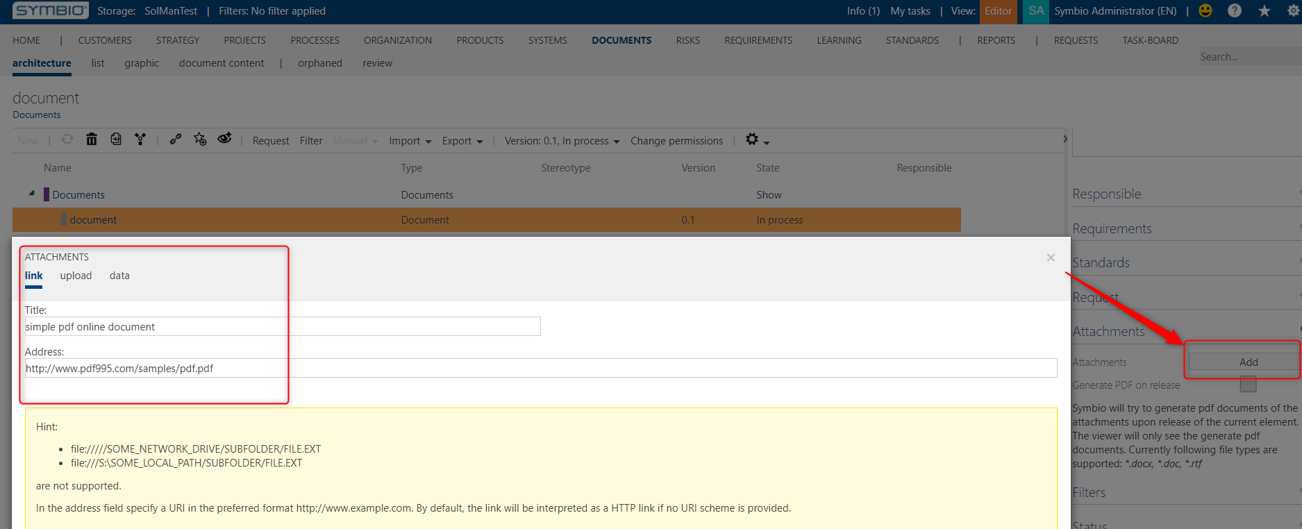Click the document copy icon in toolbar
This screenshot has height=529, width=1302.
[116, 140]
